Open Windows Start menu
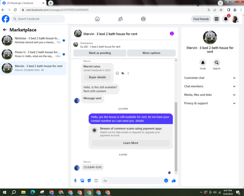244x196 pixels. (4, 193)
